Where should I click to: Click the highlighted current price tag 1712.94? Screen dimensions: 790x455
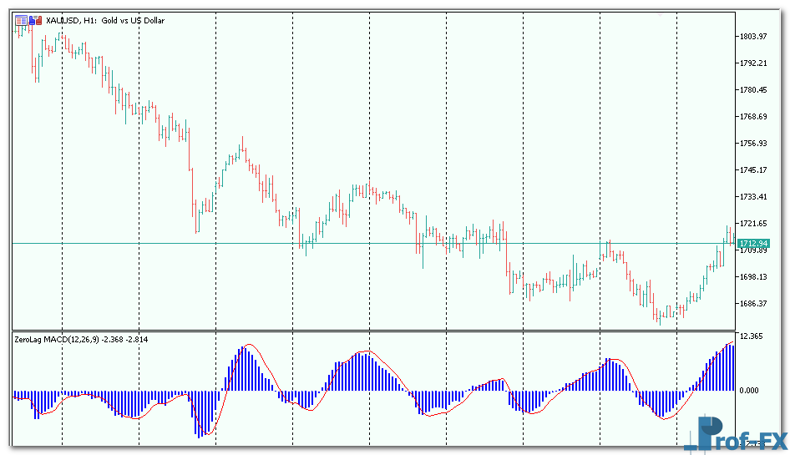[752, 242]
